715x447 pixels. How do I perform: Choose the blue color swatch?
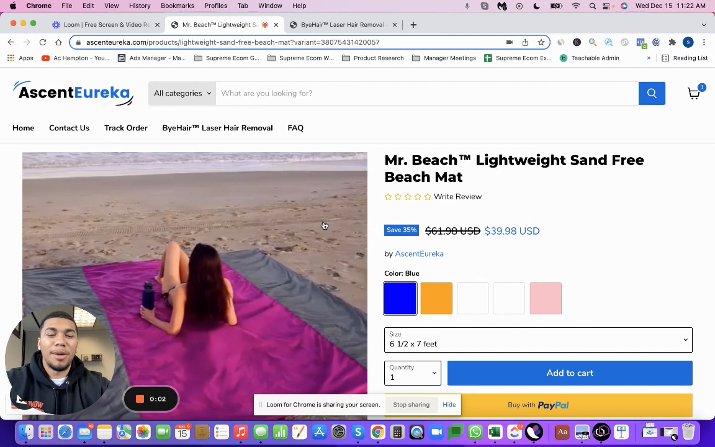400,298
